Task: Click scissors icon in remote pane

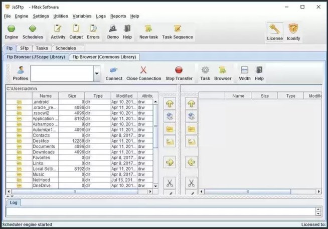Action: click(191, 183)
